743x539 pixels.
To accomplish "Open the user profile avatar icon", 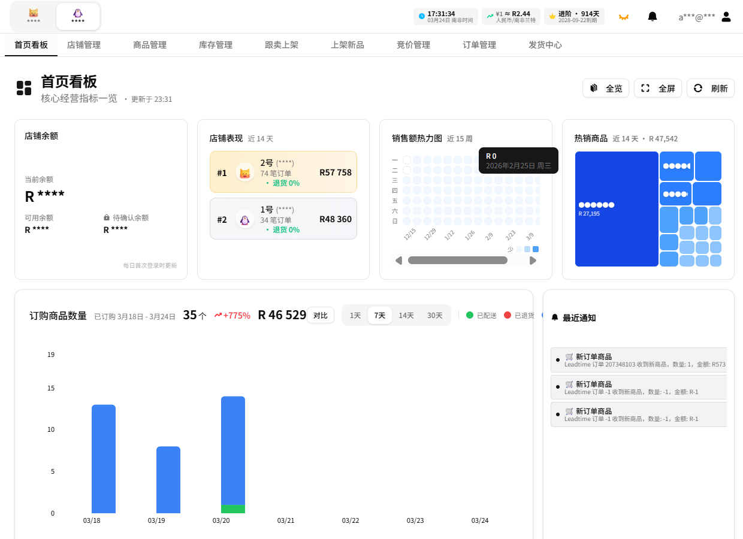I will coord(726,17).
